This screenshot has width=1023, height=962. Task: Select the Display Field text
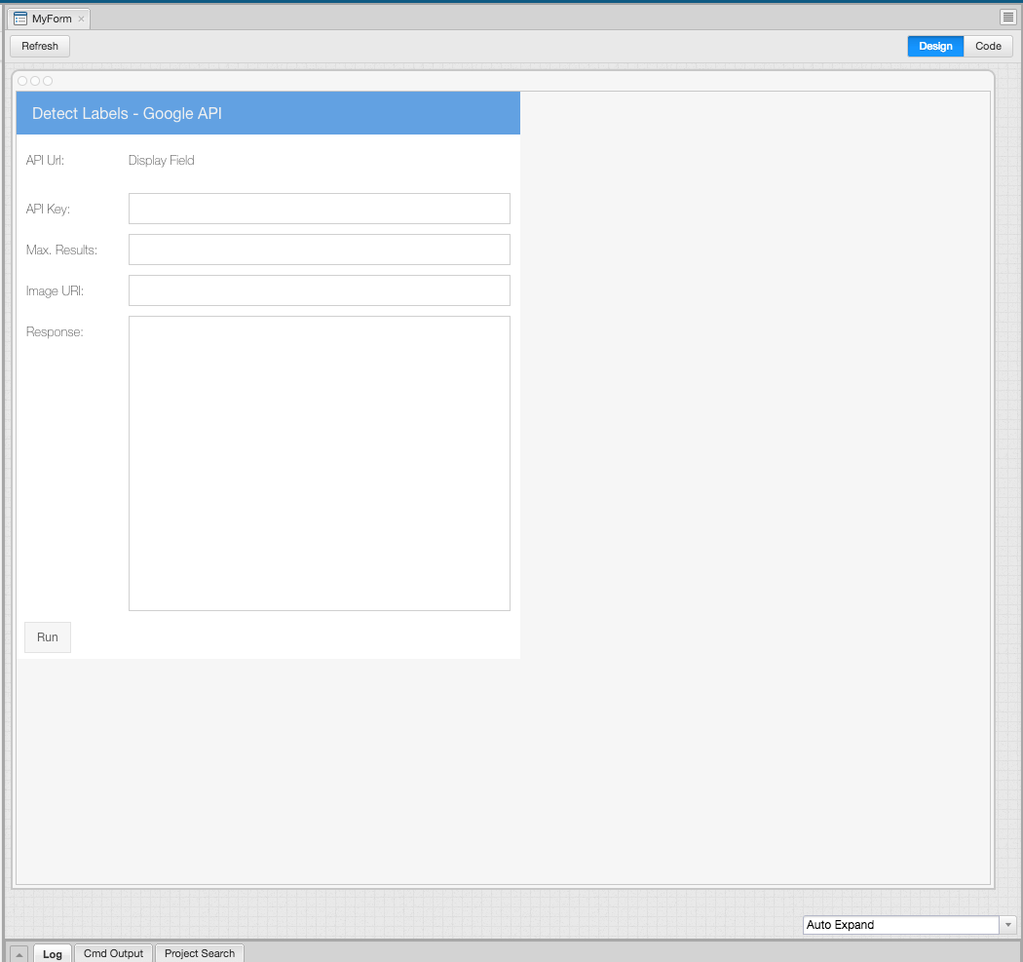point(161,161)
